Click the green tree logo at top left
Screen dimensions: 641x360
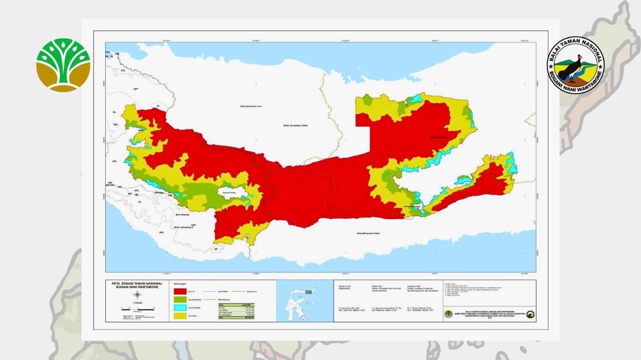click(x=63, y=65)
